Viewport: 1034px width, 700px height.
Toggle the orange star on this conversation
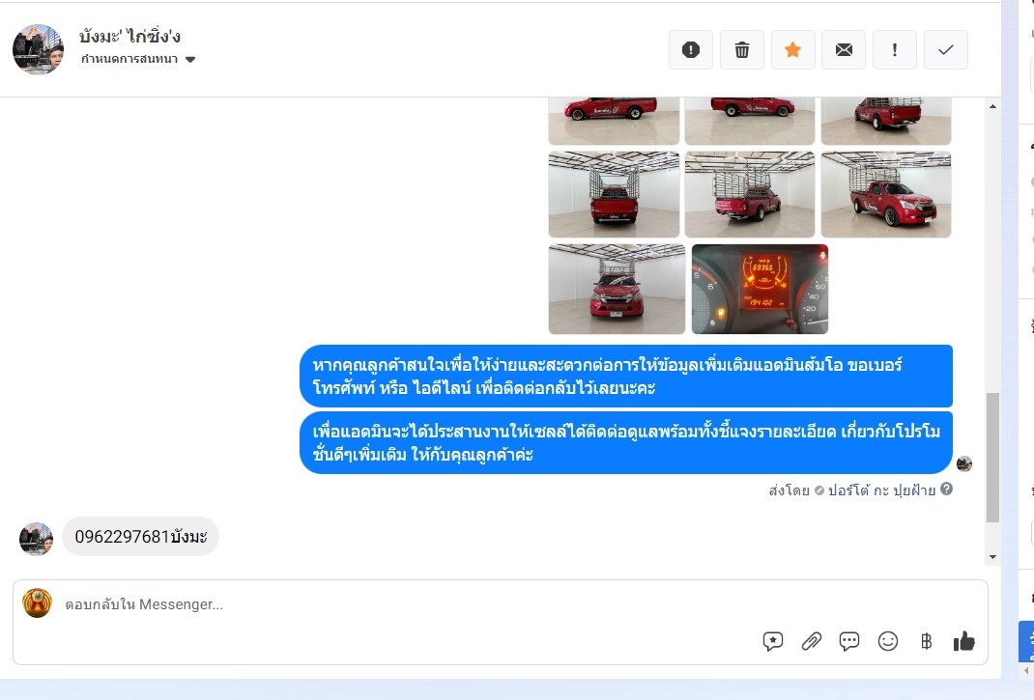click(x=792, y=49)
